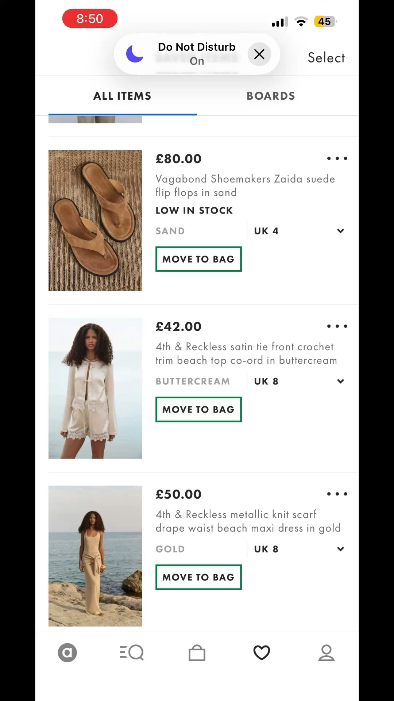
Task: Enable selection of the flip flops thumbnail
Action: pyautogui.click(x=95, y=220)
